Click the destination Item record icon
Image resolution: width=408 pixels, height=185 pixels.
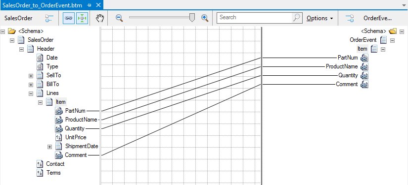(374, 49)
